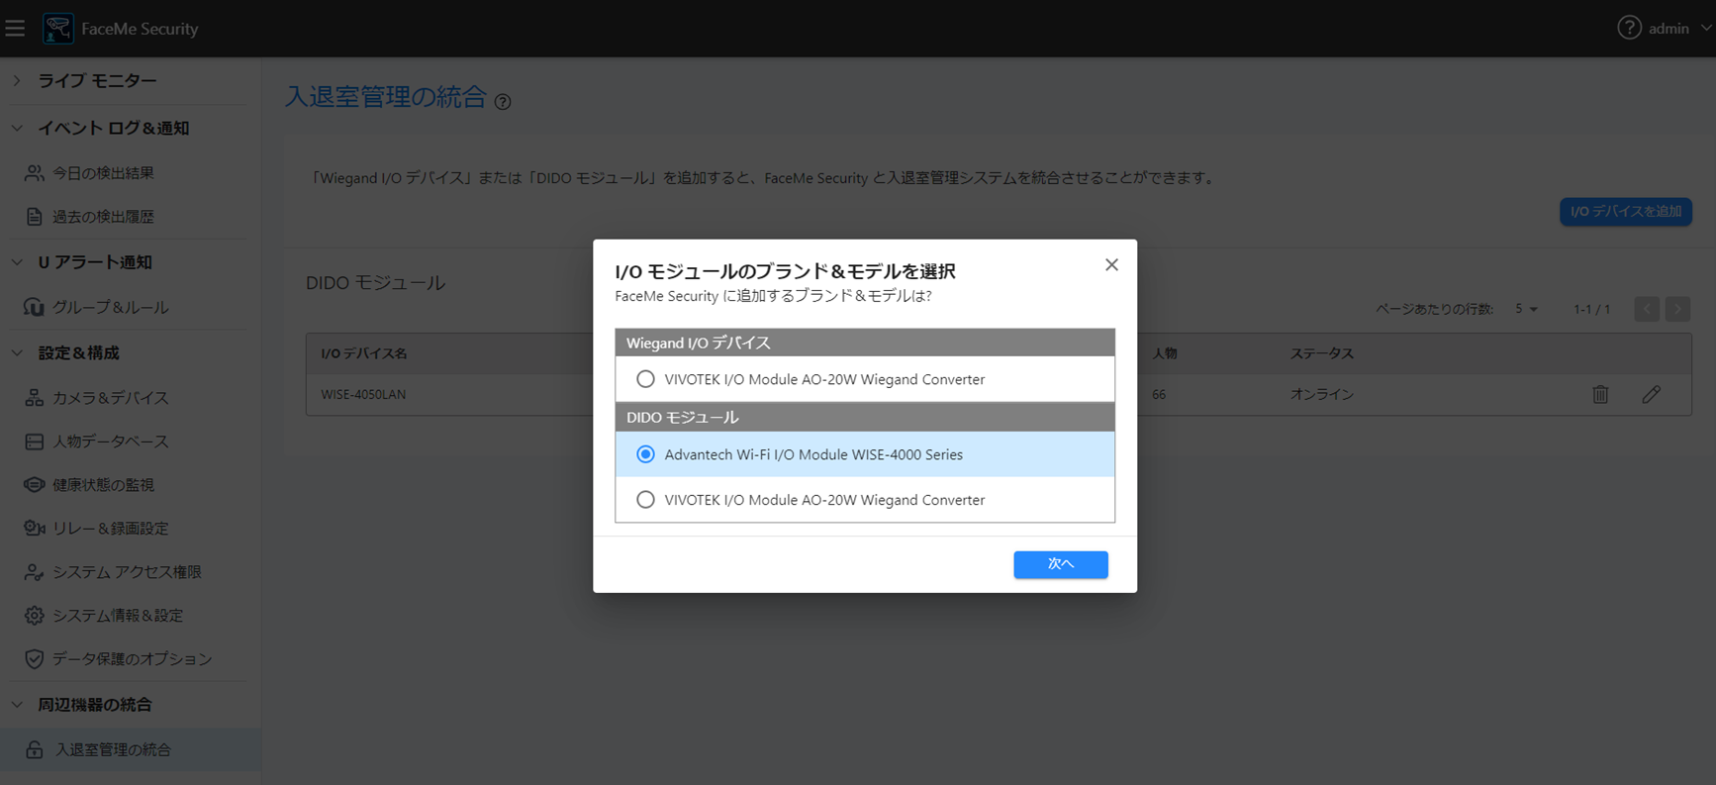Click the I/O デバイスを追加 button
Image resolution: width=1716 pixels, height=785 pixels.
pyautogui.click(x=1626, y=212)
